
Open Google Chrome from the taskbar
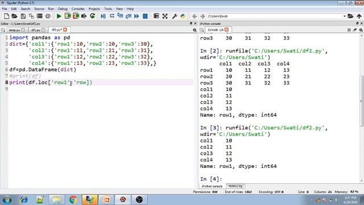(73, 200)
